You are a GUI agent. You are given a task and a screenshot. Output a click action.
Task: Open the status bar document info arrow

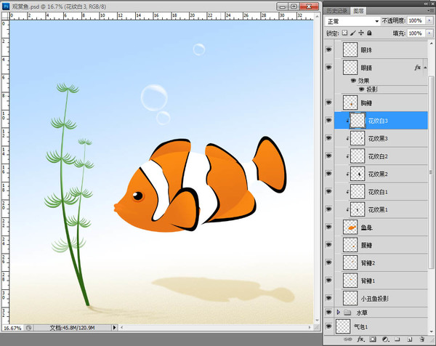(x=114, y=328)
